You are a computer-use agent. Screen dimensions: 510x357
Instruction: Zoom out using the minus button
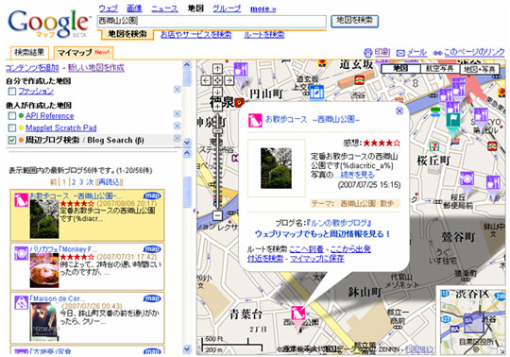[x=217, y=215]
